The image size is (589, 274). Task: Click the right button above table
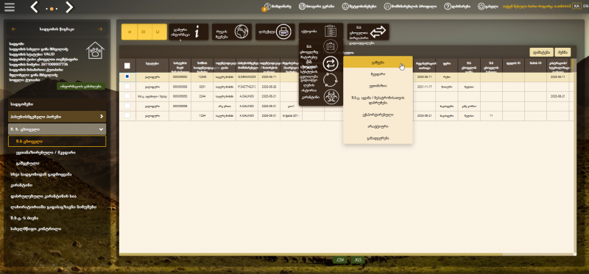tap(562, 52)
